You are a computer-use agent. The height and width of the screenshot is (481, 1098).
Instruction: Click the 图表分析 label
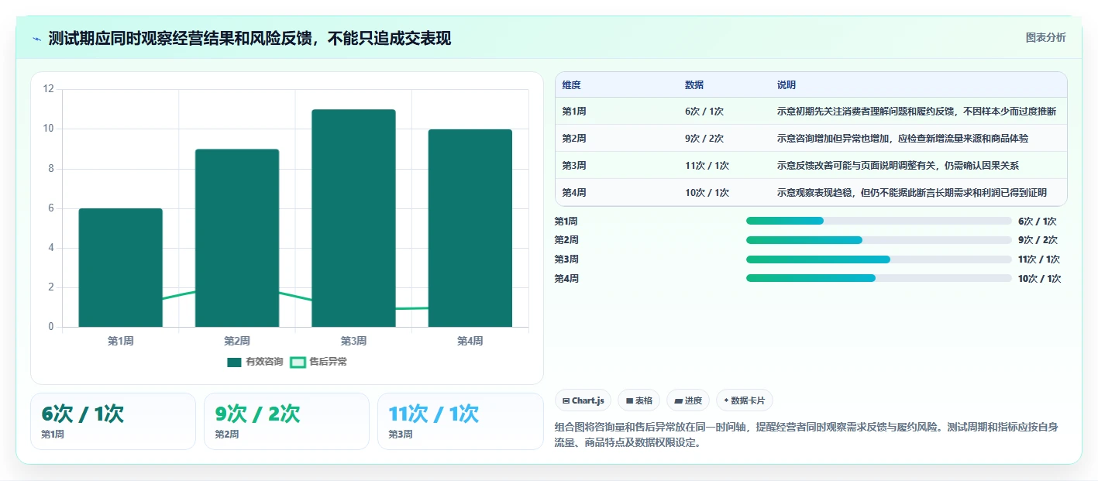point(1045,37)
